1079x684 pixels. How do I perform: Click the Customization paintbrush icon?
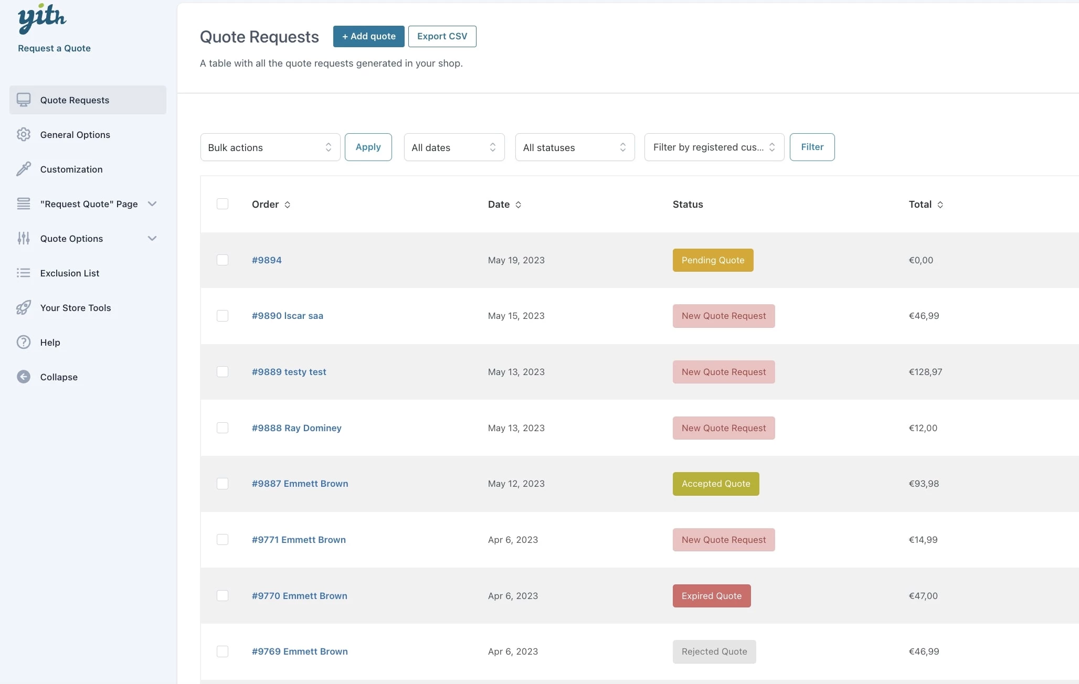24,169
